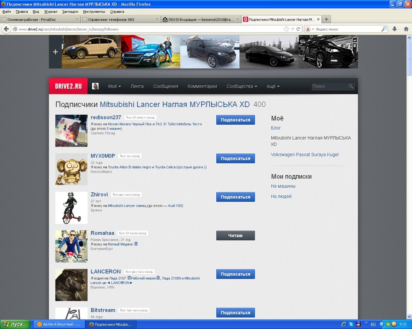412x329 pixels.
Task: Open Комментарии in the navbar
Action: click(x=202, y=86)
